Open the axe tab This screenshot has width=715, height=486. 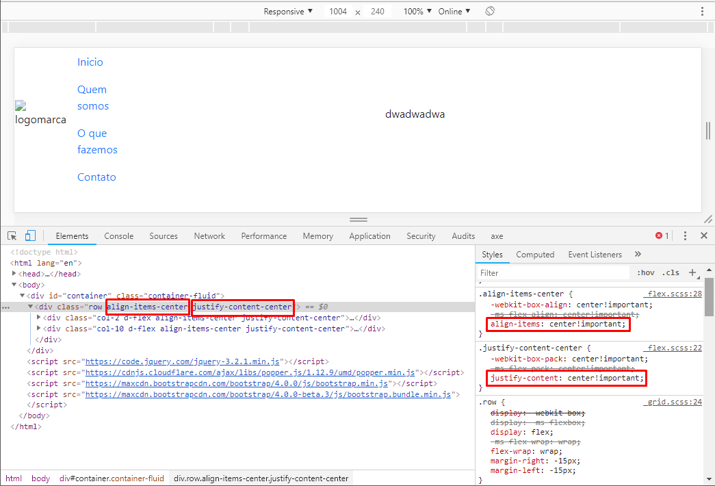(497, 236)
